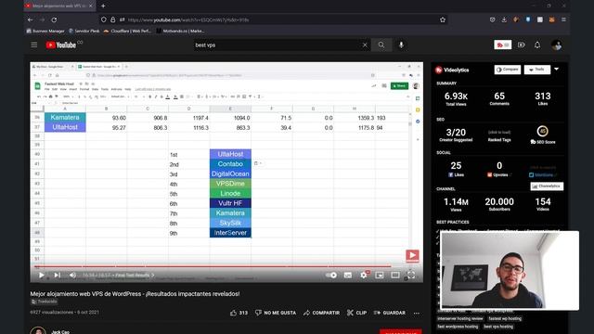594x334 pixels.
Task: Go back in browser history
Action: pos(31,19)
